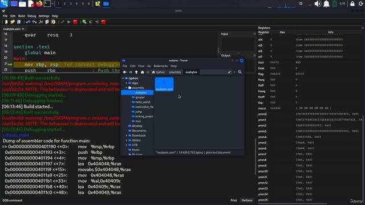Image resolution: width=365 pixels, height=205 pixels.
Task: Click the GDB command input field
Action: point(125,200)
